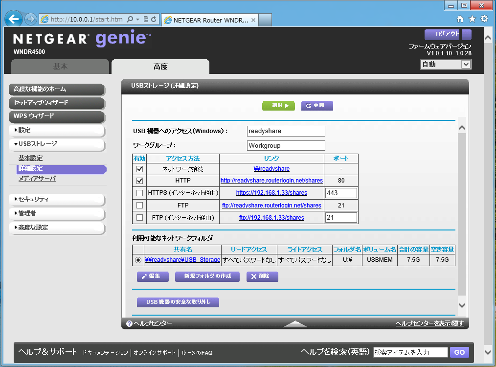Disable the HTTP access method checkbox

(139, 181)
